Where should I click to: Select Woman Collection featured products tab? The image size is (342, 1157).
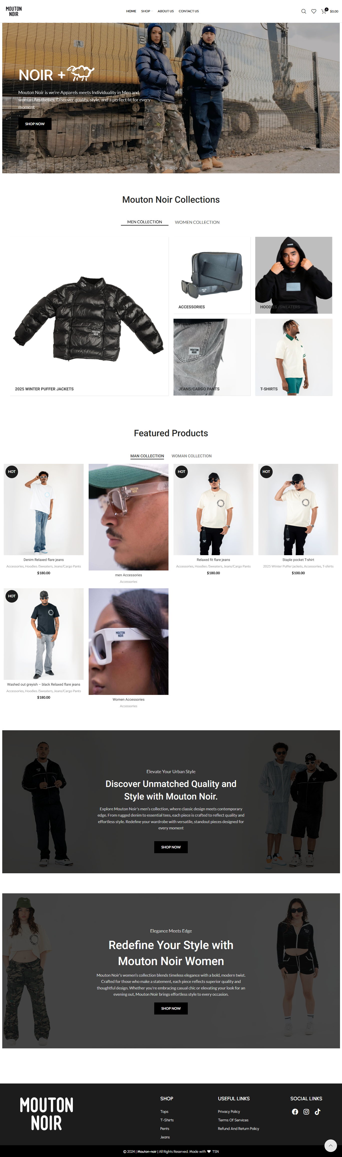191,456
